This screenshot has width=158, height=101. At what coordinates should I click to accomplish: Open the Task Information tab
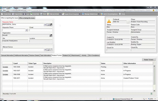(x=46, y=55)
